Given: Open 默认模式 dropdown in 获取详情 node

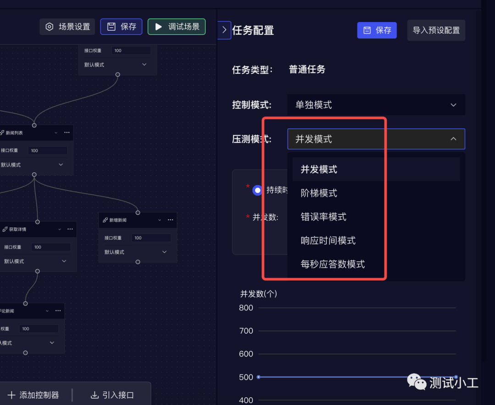Looking at the screenshot, I should 35,261.
